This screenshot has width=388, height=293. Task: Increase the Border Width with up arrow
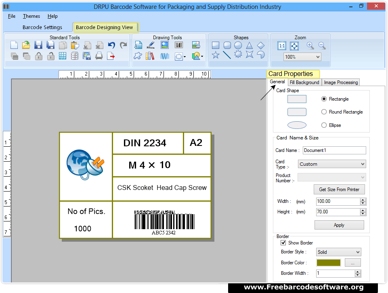357,272
